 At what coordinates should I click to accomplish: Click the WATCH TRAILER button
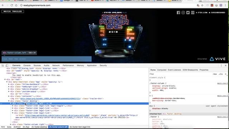[x=13, y=11]
